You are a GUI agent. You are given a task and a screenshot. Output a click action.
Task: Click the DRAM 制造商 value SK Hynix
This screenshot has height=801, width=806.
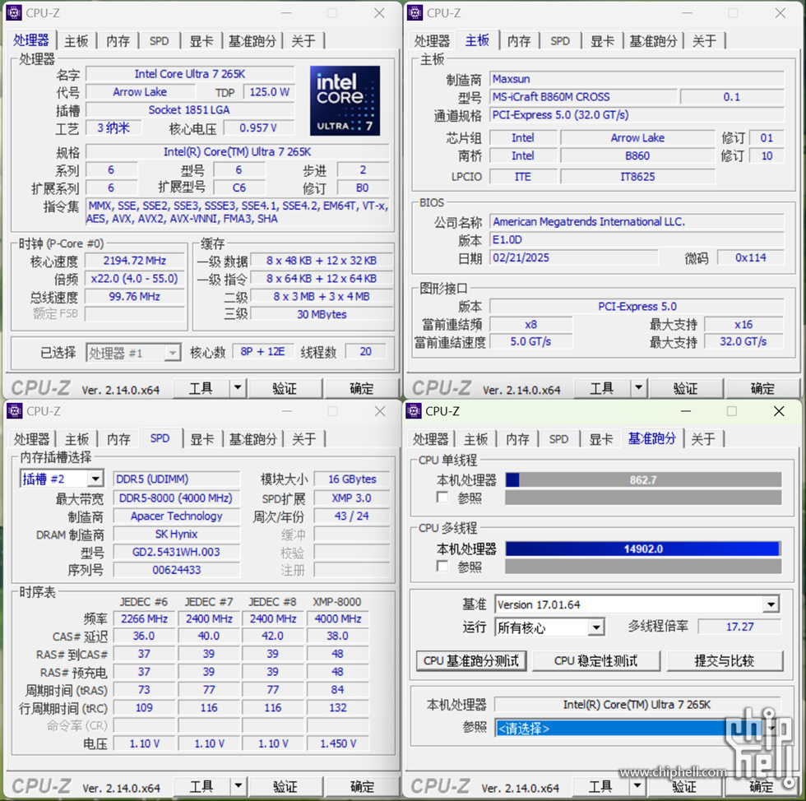pyautogui.click(x=176, y=535)
